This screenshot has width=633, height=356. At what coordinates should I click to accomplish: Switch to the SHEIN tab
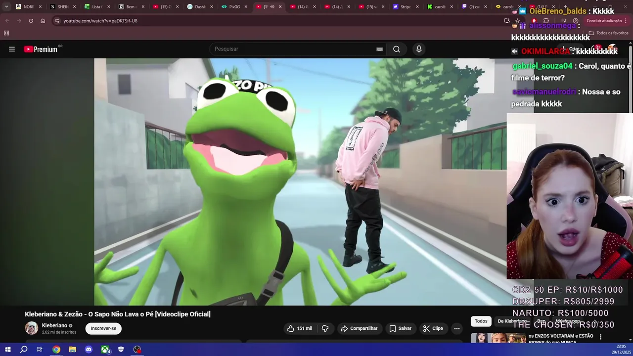59,7
